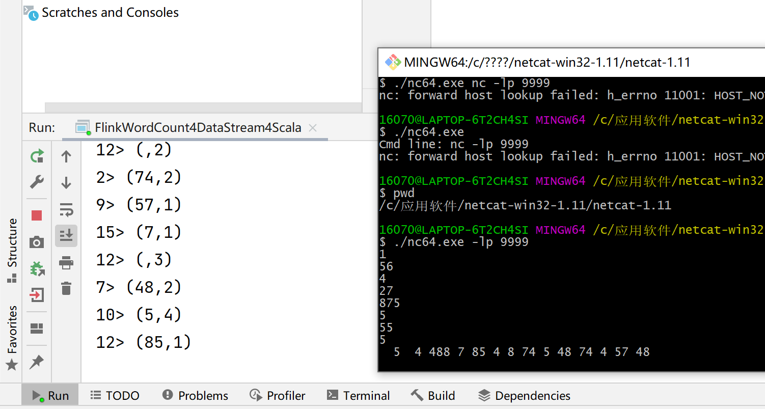Image resolution: width=765 pixels, height=409 pixels.
Task: Click the exit icon with red arrow
Action: click(x=37, y=294)
